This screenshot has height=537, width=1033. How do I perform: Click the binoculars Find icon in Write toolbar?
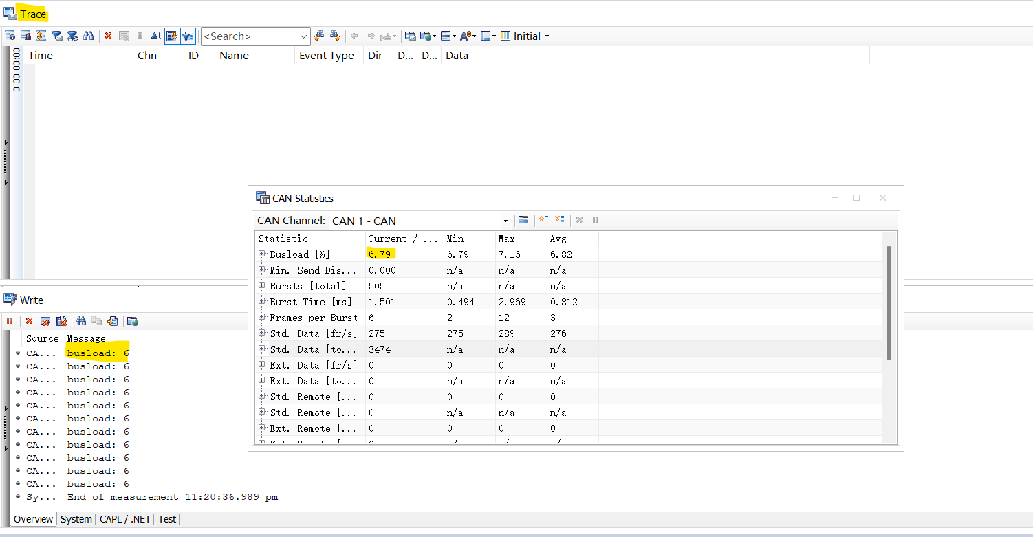click(x=81, y=321)
